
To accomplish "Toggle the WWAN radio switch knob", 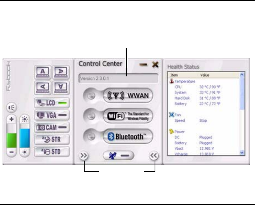I will point(91,95).
